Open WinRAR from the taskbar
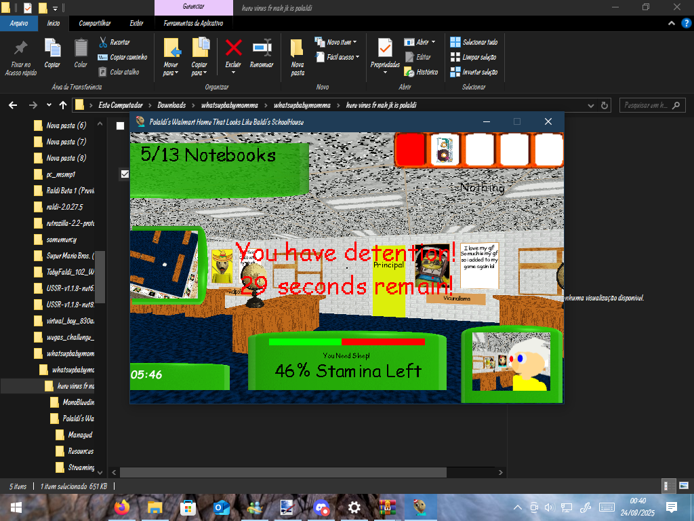The height and width of the screenshot is (521, 694). click(387, 507)
